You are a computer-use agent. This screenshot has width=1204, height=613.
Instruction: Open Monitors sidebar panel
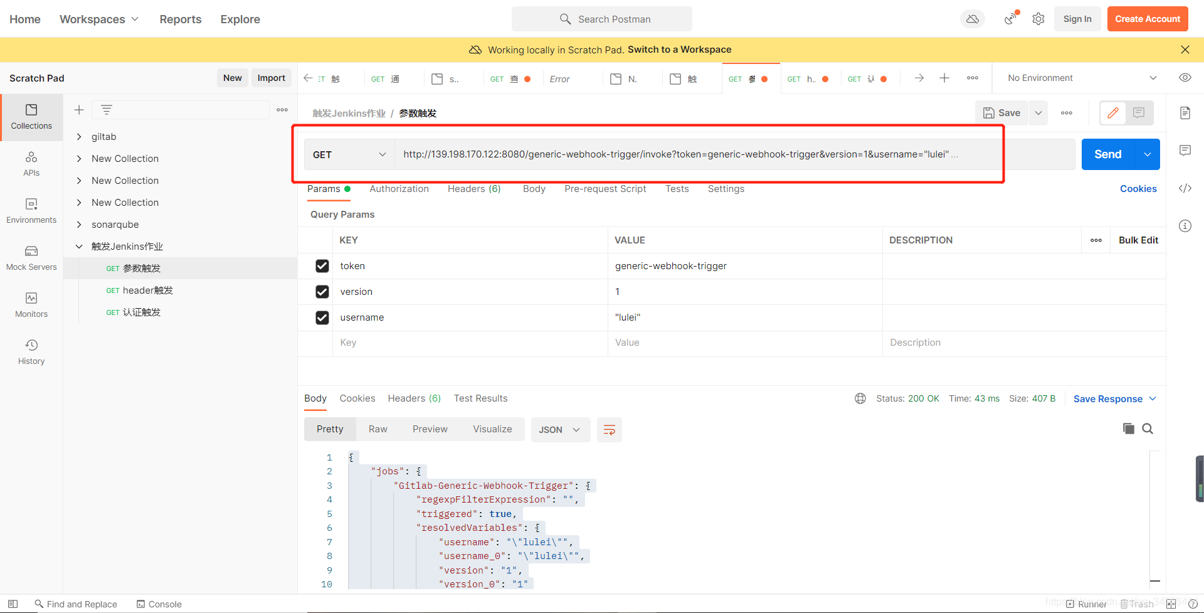pyautogui.click(x=31, y=306)
